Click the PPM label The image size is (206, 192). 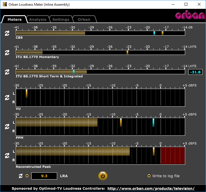(x=19, y=138)
